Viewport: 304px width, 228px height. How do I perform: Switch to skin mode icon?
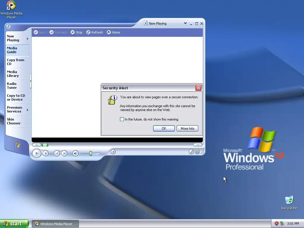point(197,152)
